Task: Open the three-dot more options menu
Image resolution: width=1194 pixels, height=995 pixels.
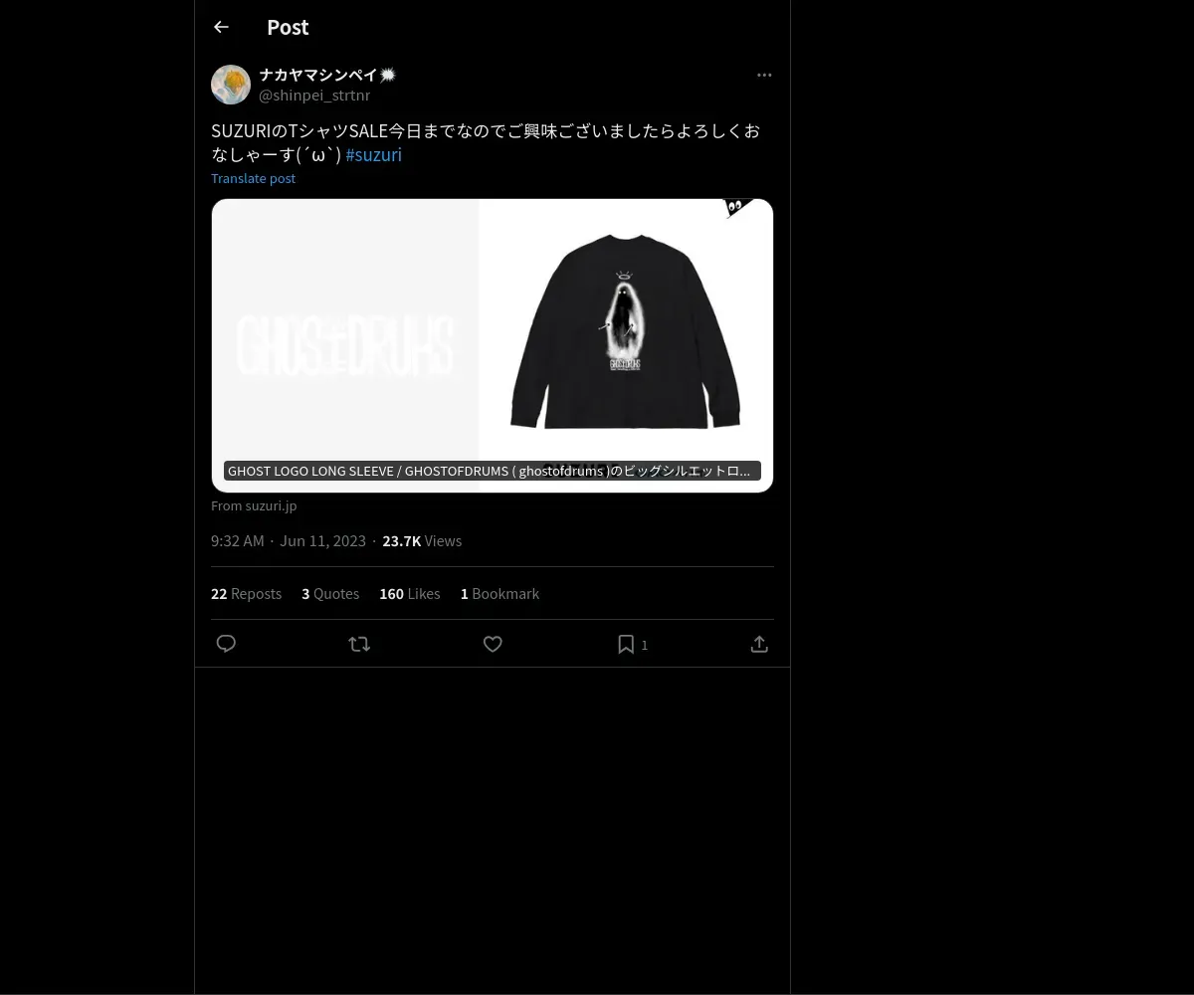Action: 764,75
